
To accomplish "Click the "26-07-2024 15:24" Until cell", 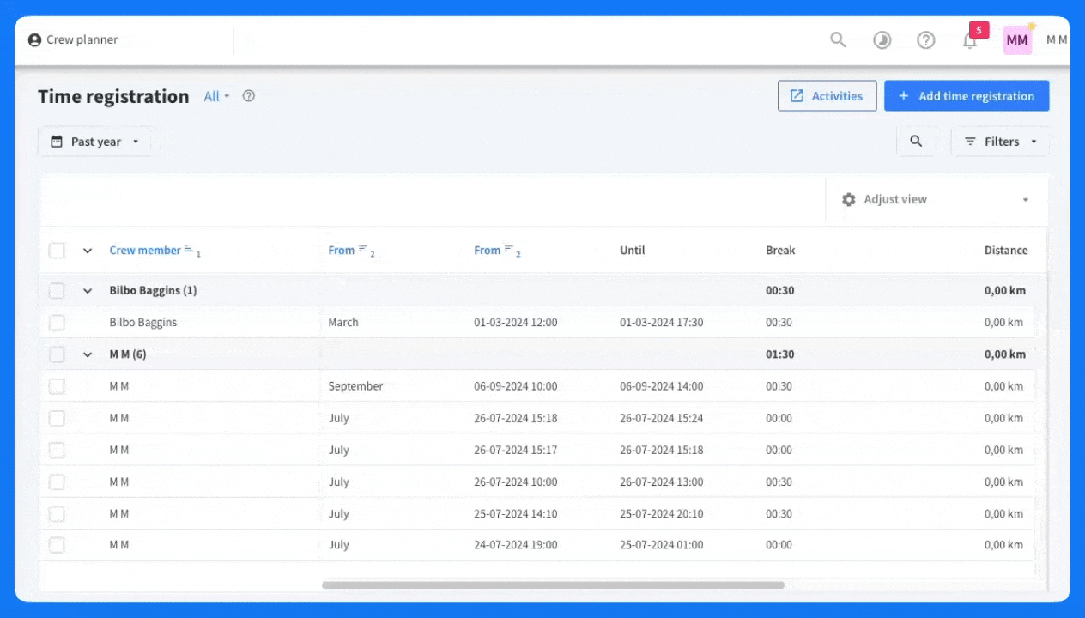I will click(x=662, y=418).
